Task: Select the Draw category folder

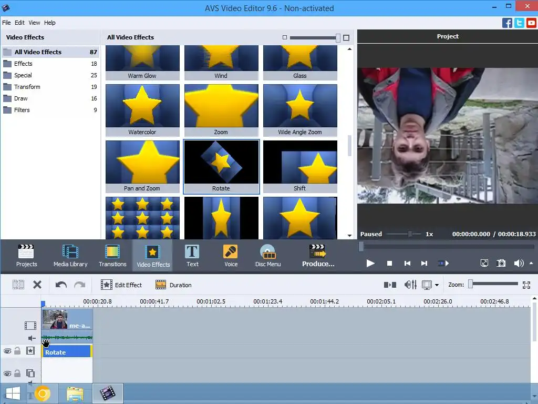Action: tap(50, 98)
